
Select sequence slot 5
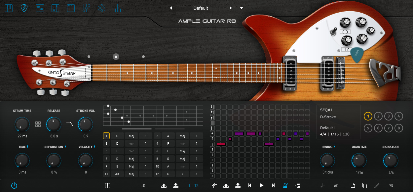click(x=368, y=128)
